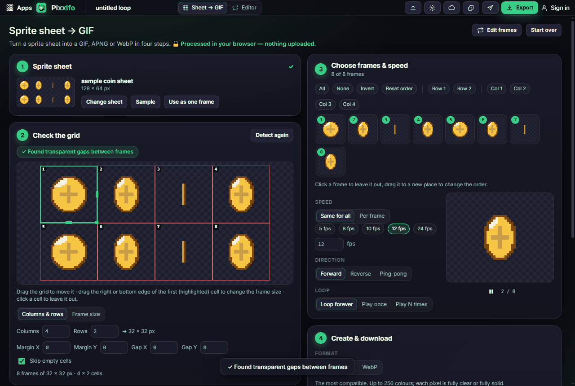Click Use as one frame
This screenshot has height=386, width=575.
[191, 102]
